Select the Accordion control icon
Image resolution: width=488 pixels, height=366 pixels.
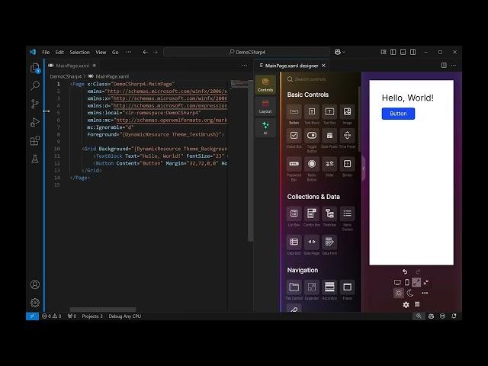[x=329, y=287]
